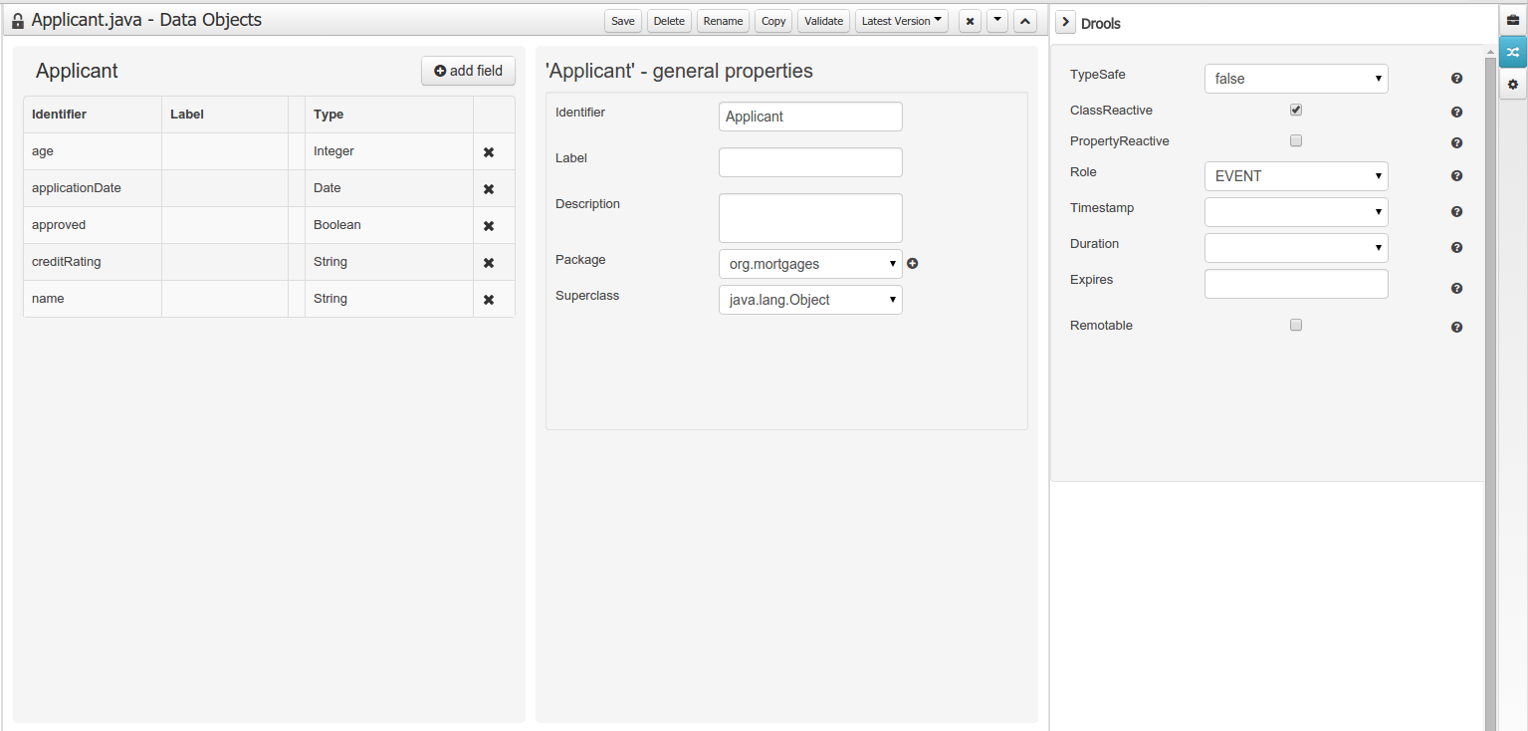Click inside the Label input field
Image resolution: width=1528 pixels, height=731 pixels.
810,162
